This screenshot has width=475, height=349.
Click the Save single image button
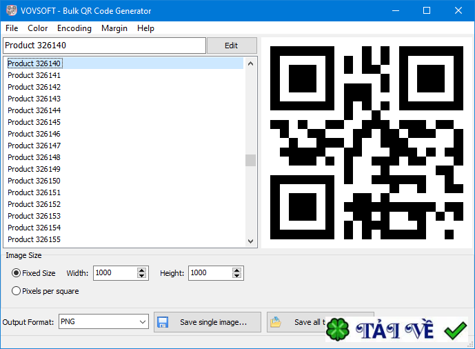tap(208, 322)
